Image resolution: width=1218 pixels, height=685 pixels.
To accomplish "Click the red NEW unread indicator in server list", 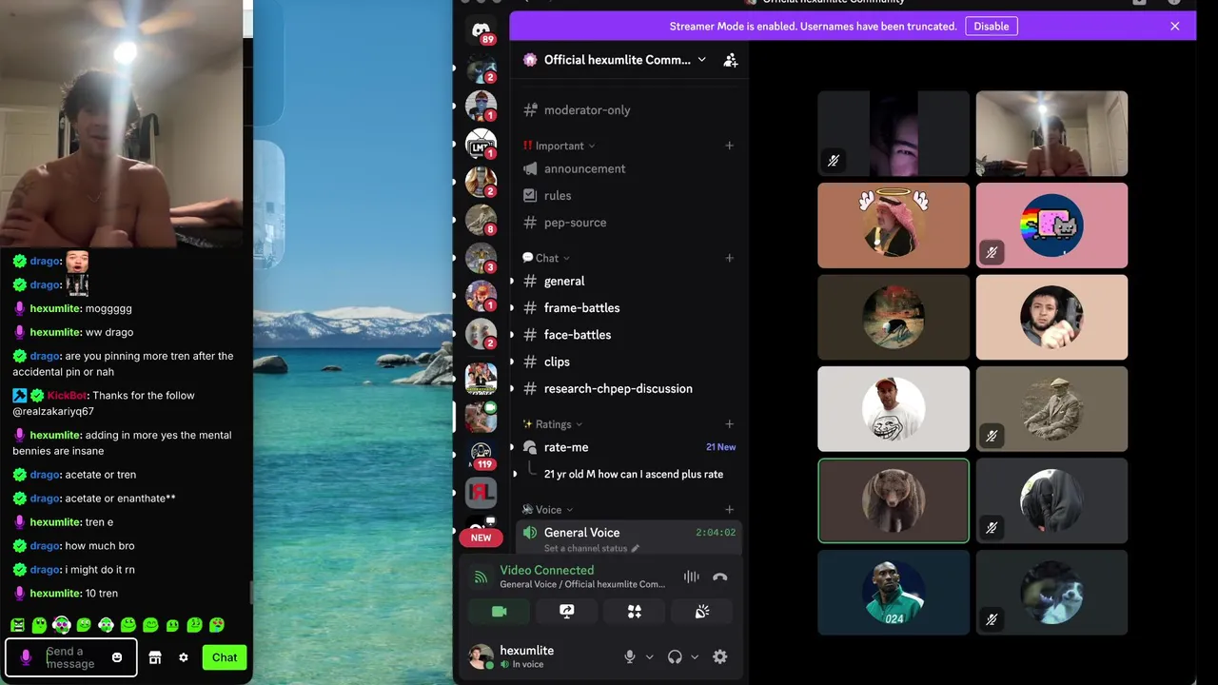I will (481, 538).
